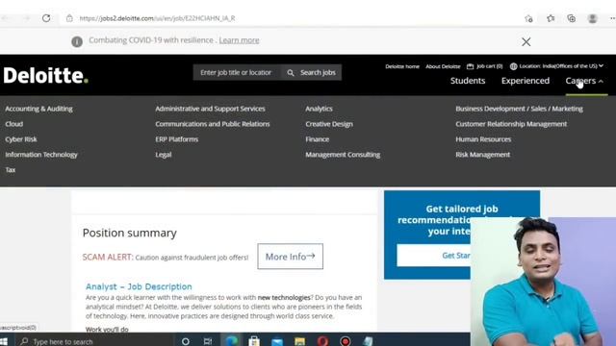Add this page to favorites star icon

528,18
